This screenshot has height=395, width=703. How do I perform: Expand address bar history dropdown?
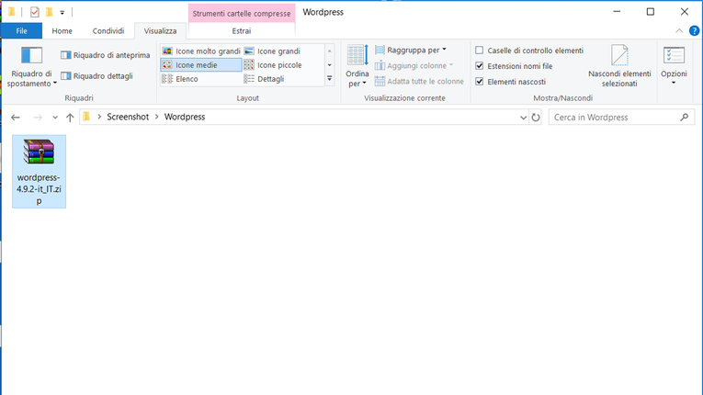click(523, 118)
